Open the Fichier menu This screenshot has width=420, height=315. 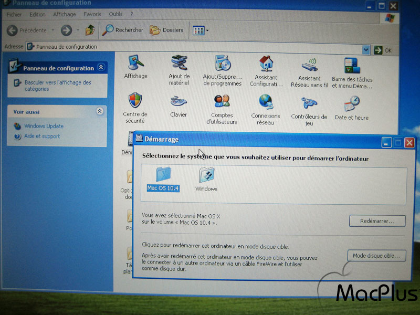coord(14,15)
